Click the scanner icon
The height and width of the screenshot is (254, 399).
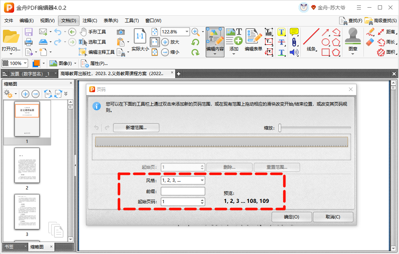click(x=43, y=42)
